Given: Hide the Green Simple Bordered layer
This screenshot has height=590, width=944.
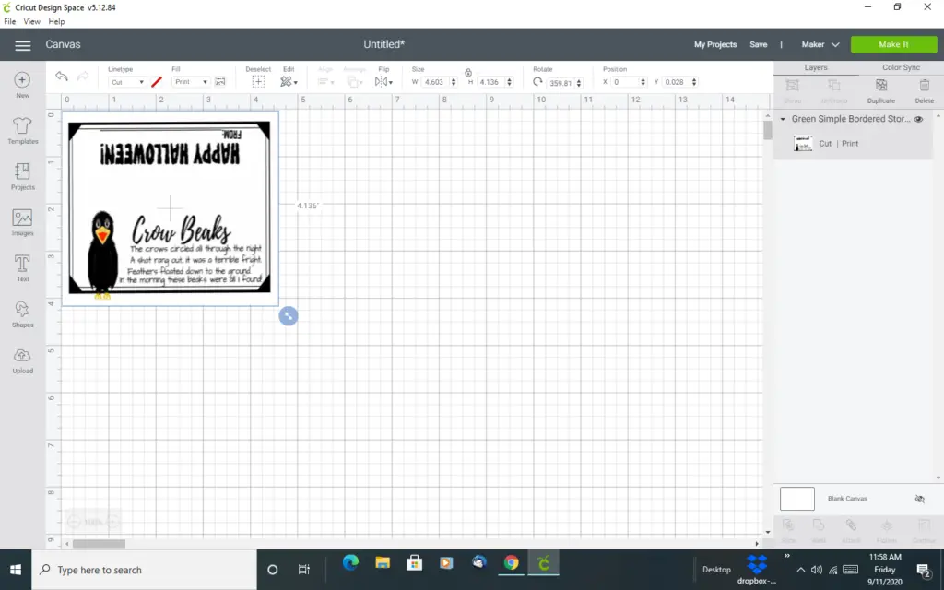Looking at the screenshot, I should (x=918, y=119).
